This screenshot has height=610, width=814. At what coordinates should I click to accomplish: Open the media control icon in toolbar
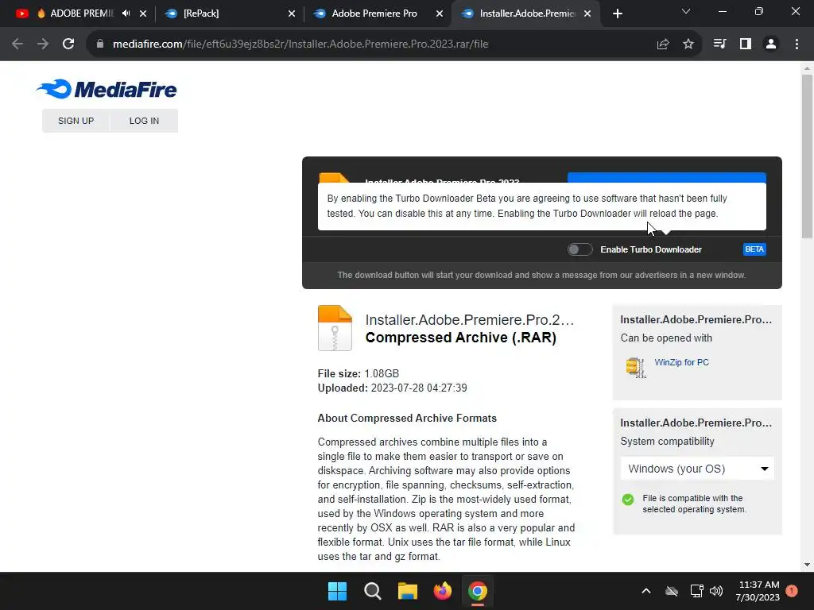(x=719, y=44)
